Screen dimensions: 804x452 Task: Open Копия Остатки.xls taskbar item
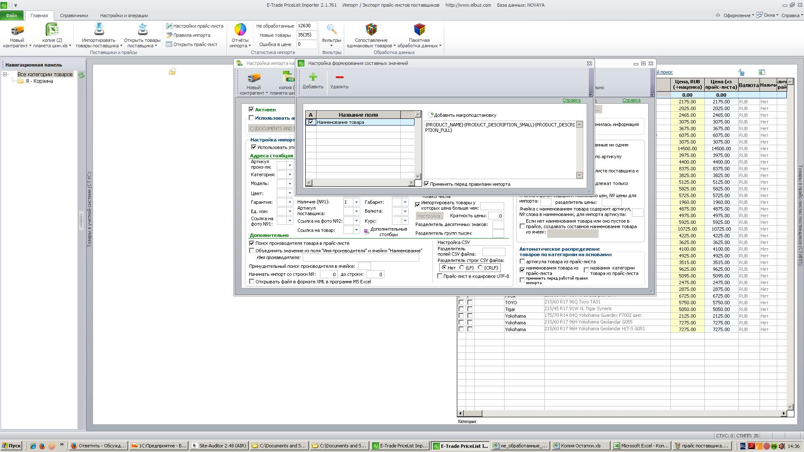(580, 446)
